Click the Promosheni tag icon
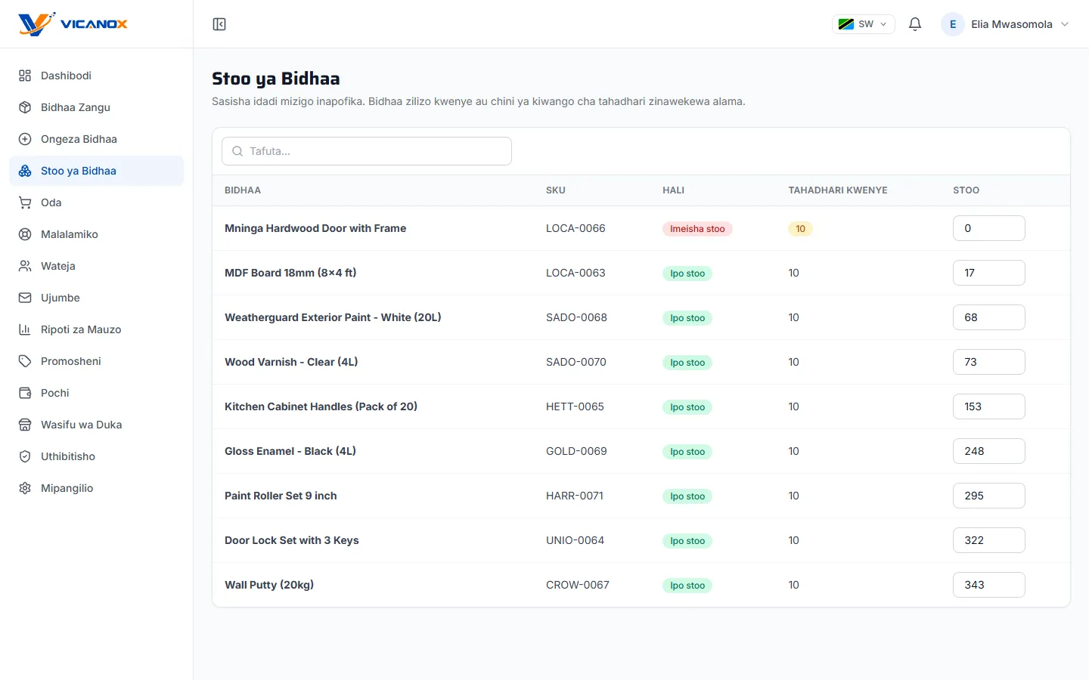This screenshot has height=680, width=1089. pos(25,361)
